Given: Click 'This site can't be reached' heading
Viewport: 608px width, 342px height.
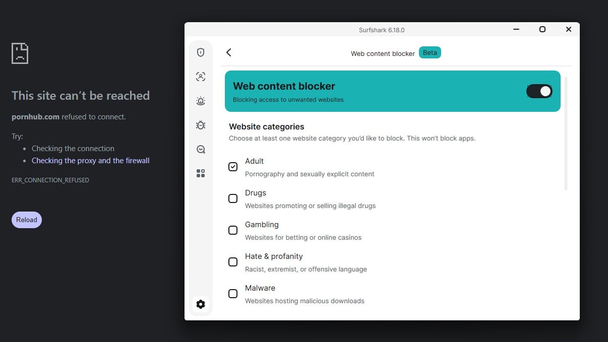Looking at the screenshot, I should point(81,96).
